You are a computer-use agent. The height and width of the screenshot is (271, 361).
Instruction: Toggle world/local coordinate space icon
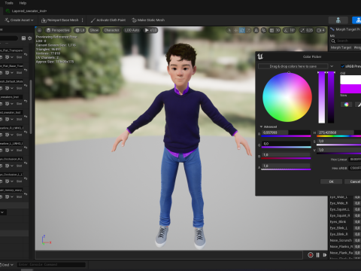256,30
